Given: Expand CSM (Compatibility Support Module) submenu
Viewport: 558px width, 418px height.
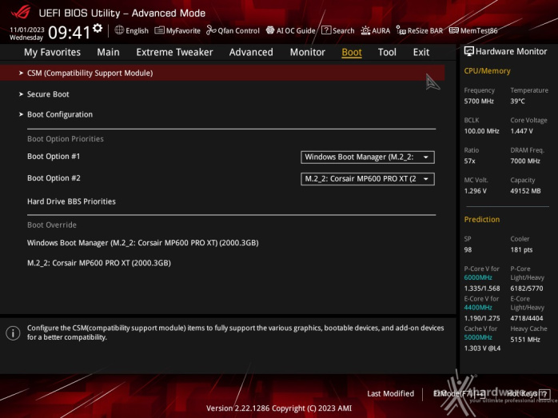Looking at the screenshot, I should [222, 73].
